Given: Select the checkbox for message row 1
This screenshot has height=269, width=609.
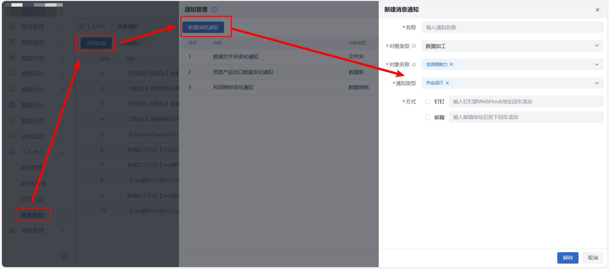Looking at the screenshot, I should [88, 73].
